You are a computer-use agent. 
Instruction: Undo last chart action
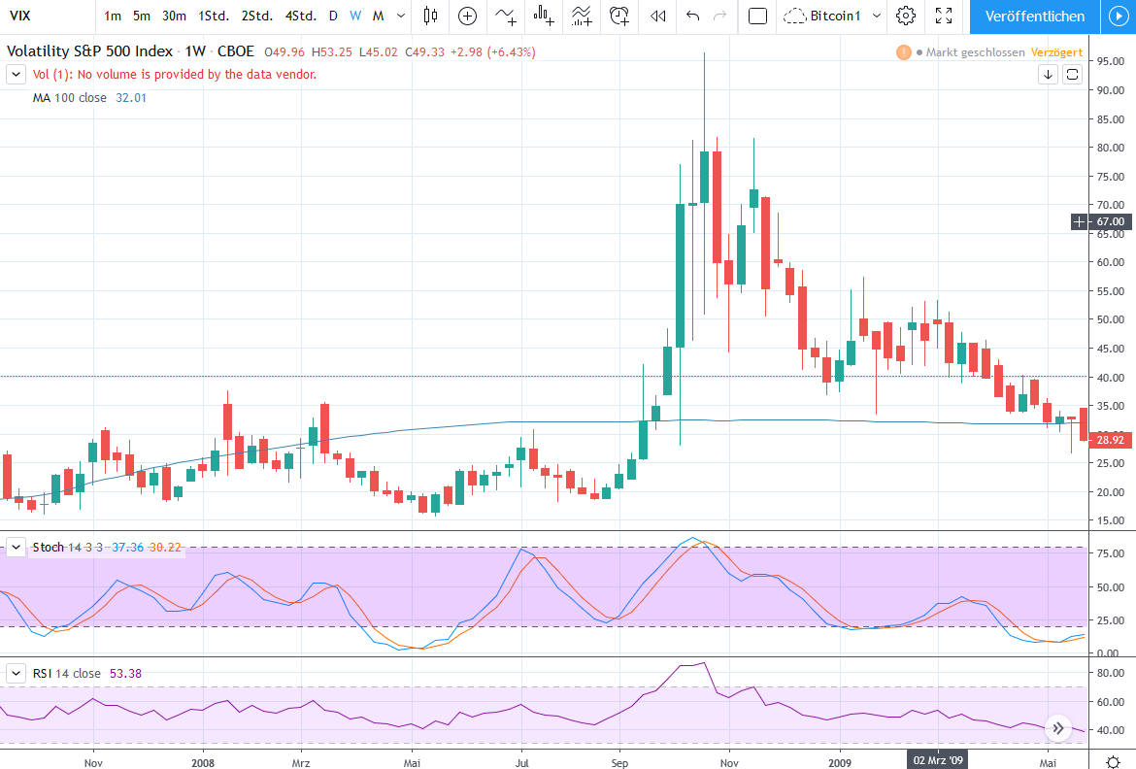pos(692,16)
